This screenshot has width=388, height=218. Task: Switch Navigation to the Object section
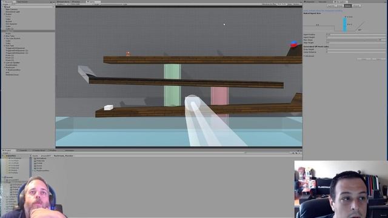(356, 6)
